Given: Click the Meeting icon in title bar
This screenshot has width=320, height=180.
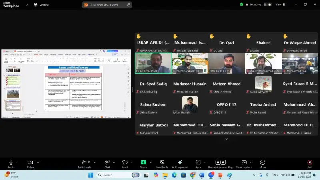Looking at the screenshot, I should 36,5.
